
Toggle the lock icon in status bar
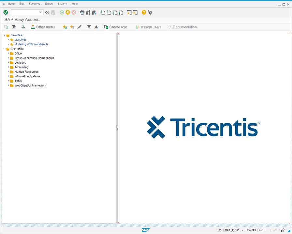pyautogui.click(x=283, y=230)
